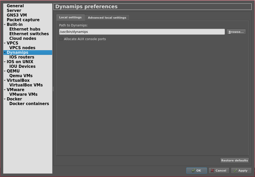Viewport: 255px width, 177px height.
Task: Collapse the QEMU tree arrow
Action: point(5,71)
